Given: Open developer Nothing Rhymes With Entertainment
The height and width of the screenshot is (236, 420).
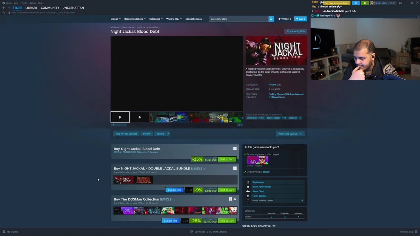Looking at the screenshot, I should coord(286,94).
